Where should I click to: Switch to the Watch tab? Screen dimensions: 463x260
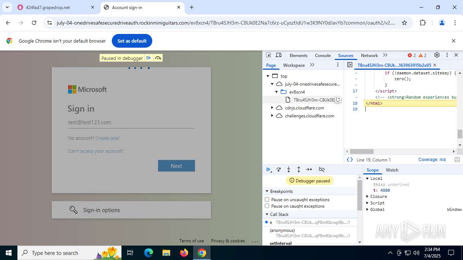click(392, 170)
